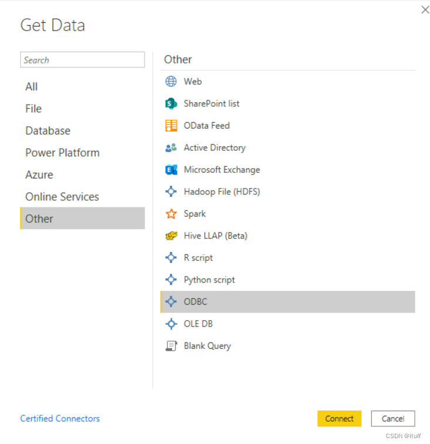Click the Cancel button
The height and width of the screenshot is (444, 430).
pos(393,419)
